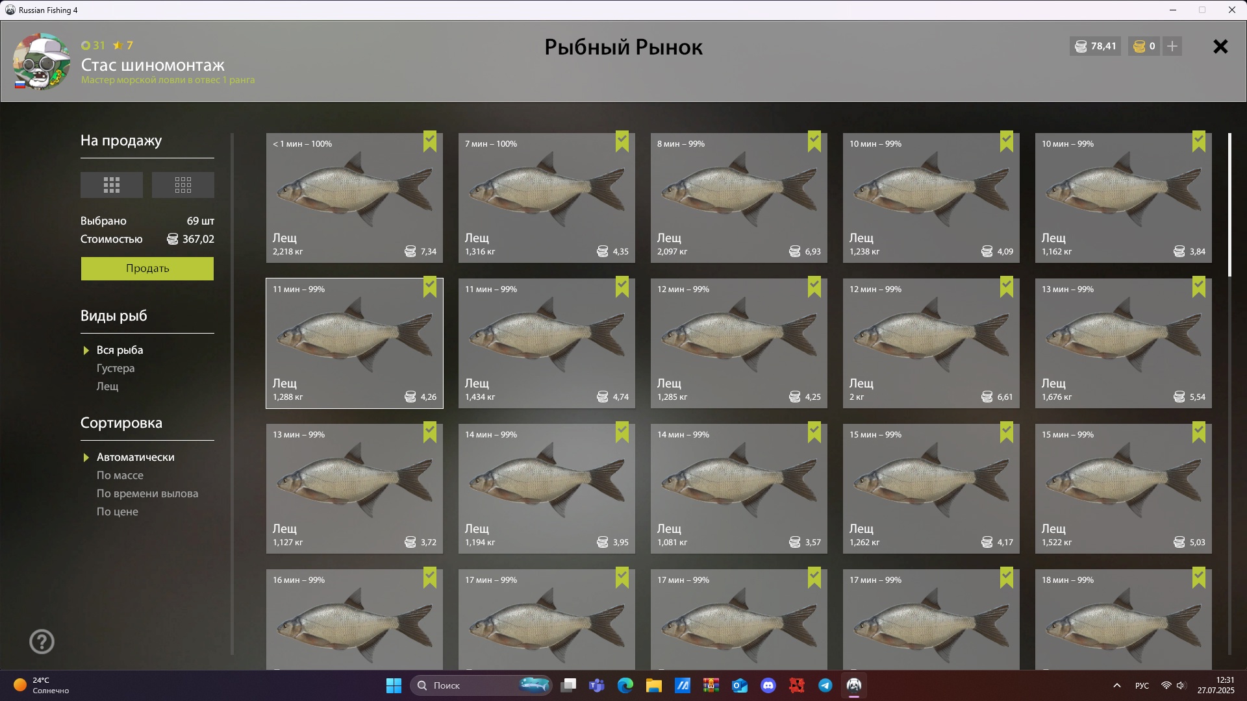This screenshot has height=701, width=1247.
Task: Click the silver coin icon beside 367,02
Action: click(172, 239)
